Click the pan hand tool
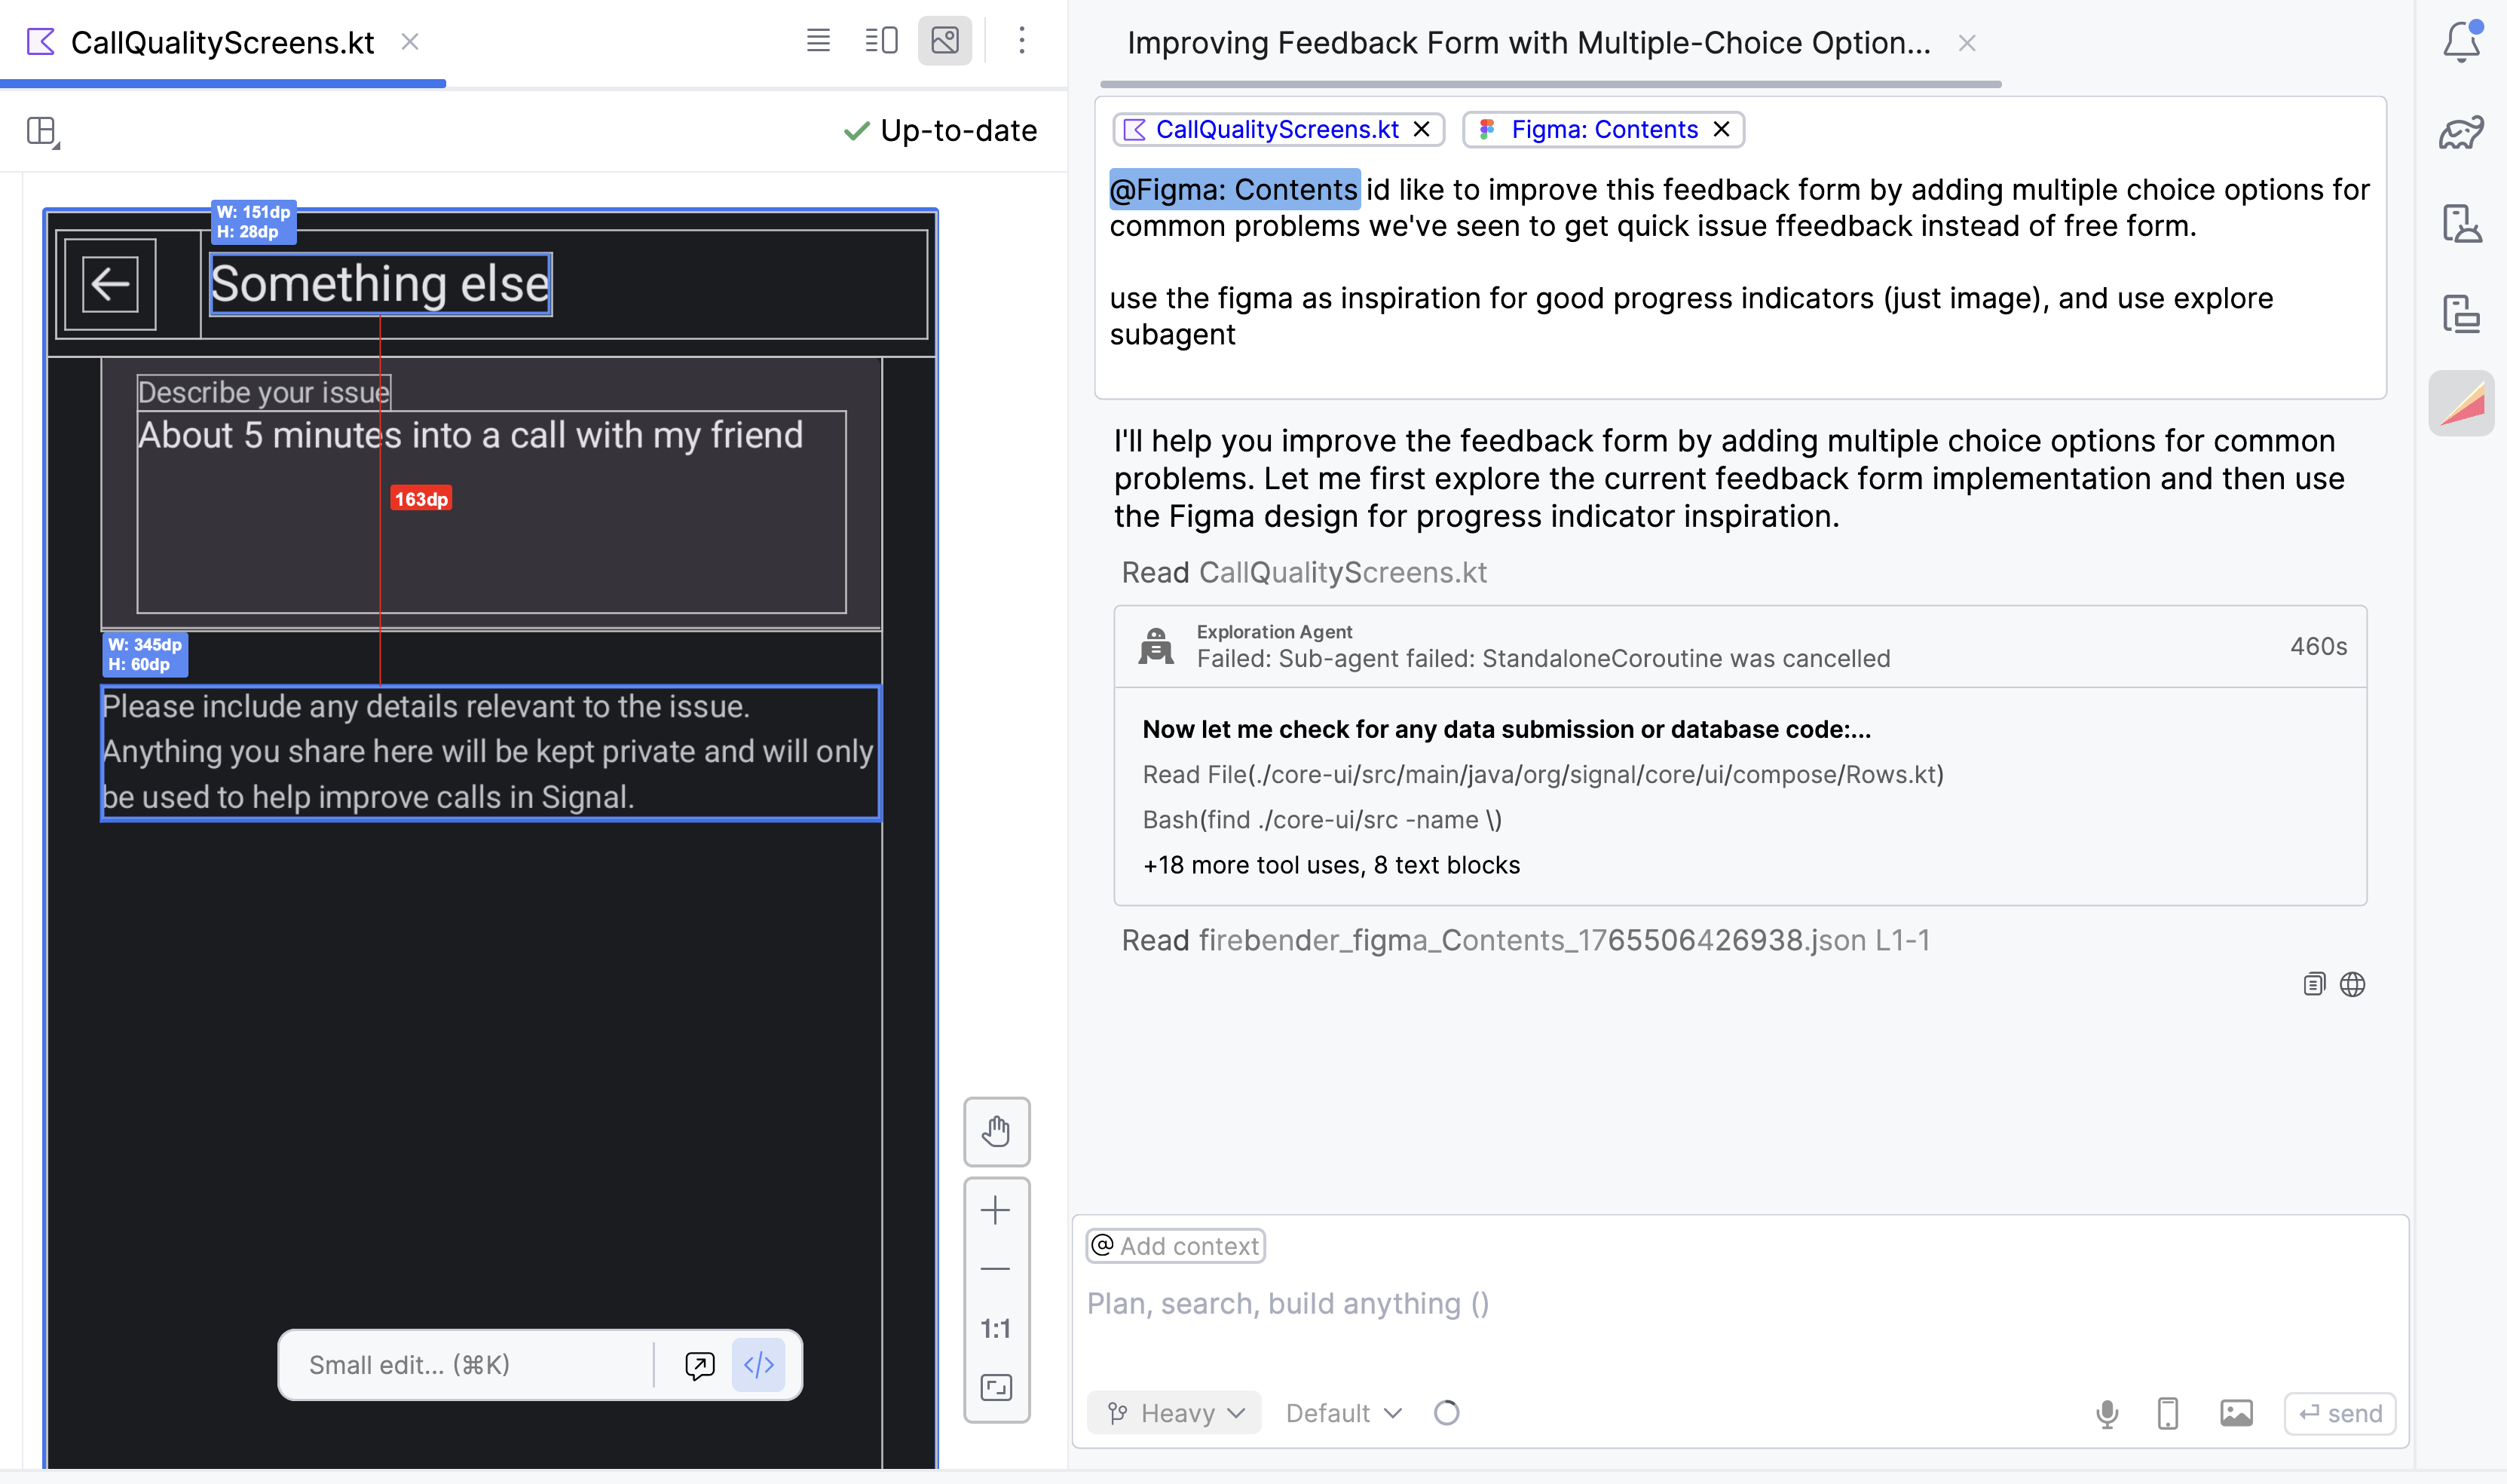2507x1484 pixels. 996,1131
